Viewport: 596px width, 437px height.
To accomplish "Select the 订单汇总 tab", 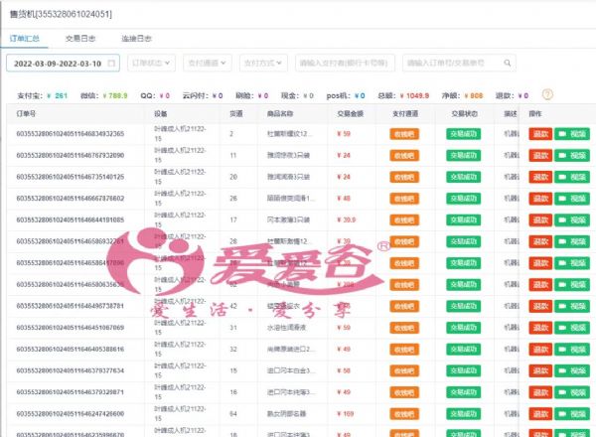I will pyautogui.click(x=25, y=38).
